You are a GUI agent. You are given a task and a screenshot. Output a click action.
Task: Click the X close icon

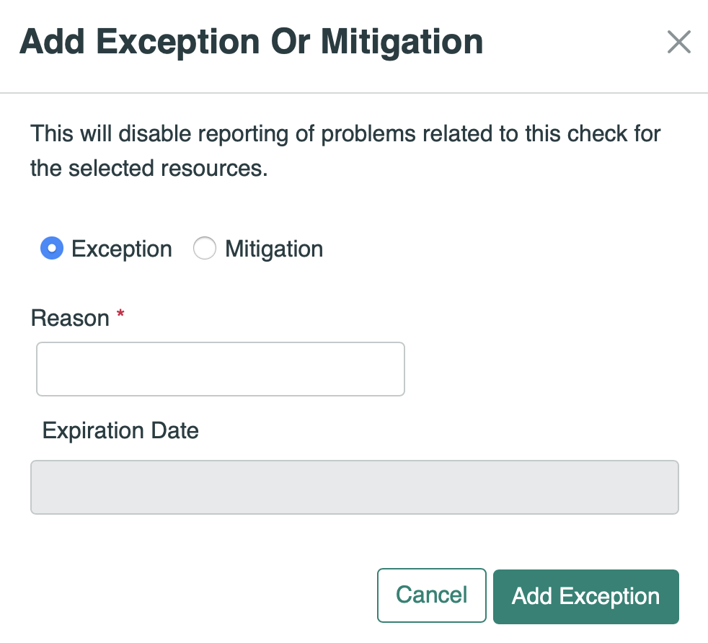[x=678, y=42]
